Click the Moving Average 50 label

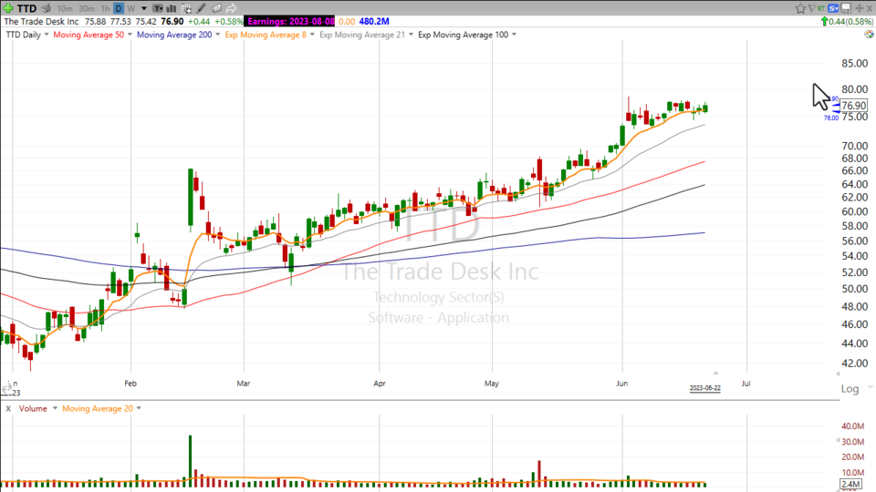click(89, 35)
